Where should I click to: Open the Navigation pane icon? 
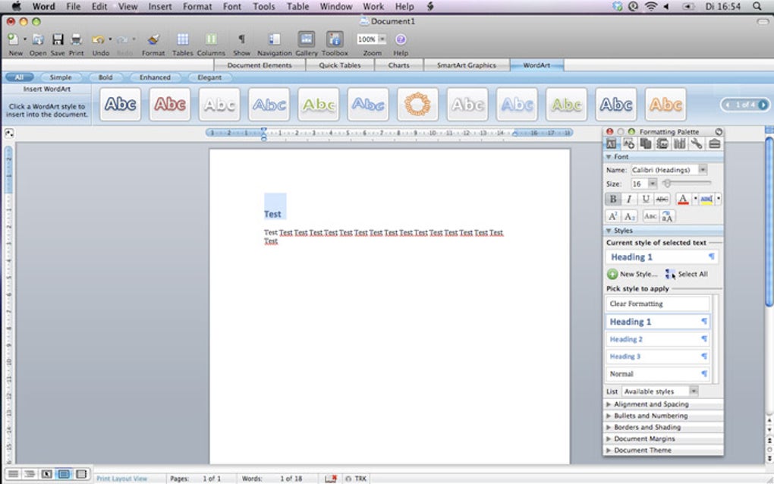coord(275,39)
